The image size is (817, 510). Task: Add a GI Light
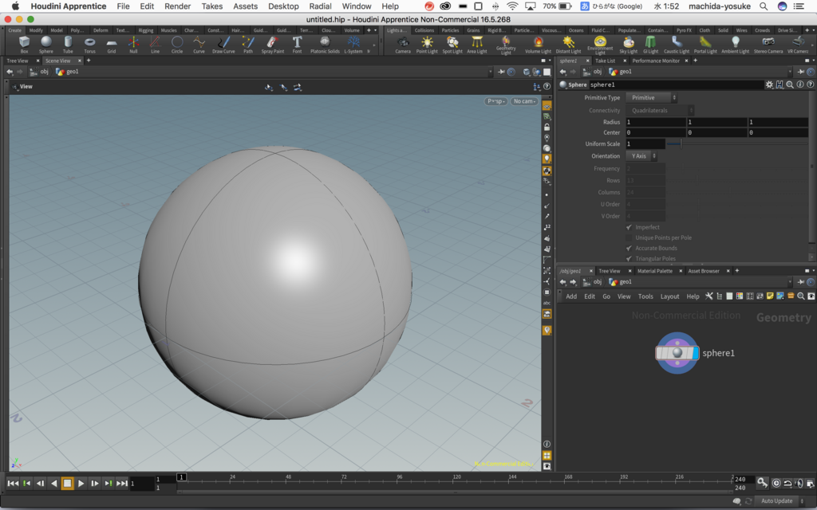coord(650,45)
